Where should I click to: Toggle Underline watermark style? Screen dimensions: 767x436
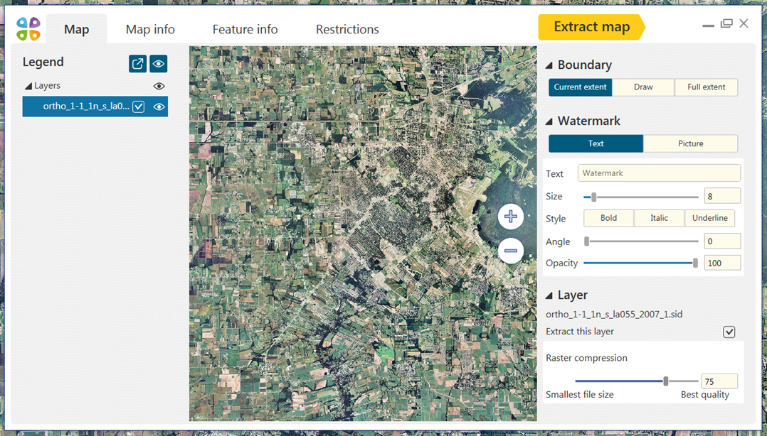[710, 218]
